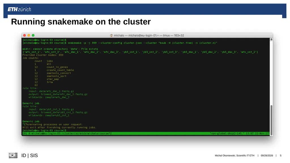Click the green maximize window button
The width and height of the screenshot is (290, 163).
[x=33, y=35]
